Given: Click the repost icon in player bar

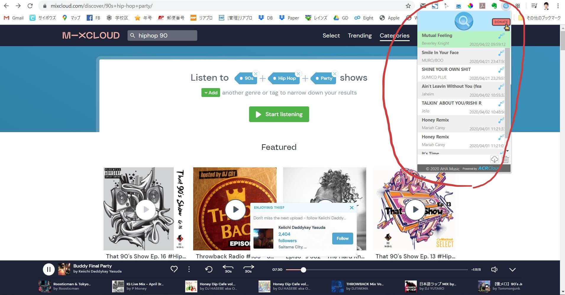Looking at the screenshot, I should click(209, 269).
